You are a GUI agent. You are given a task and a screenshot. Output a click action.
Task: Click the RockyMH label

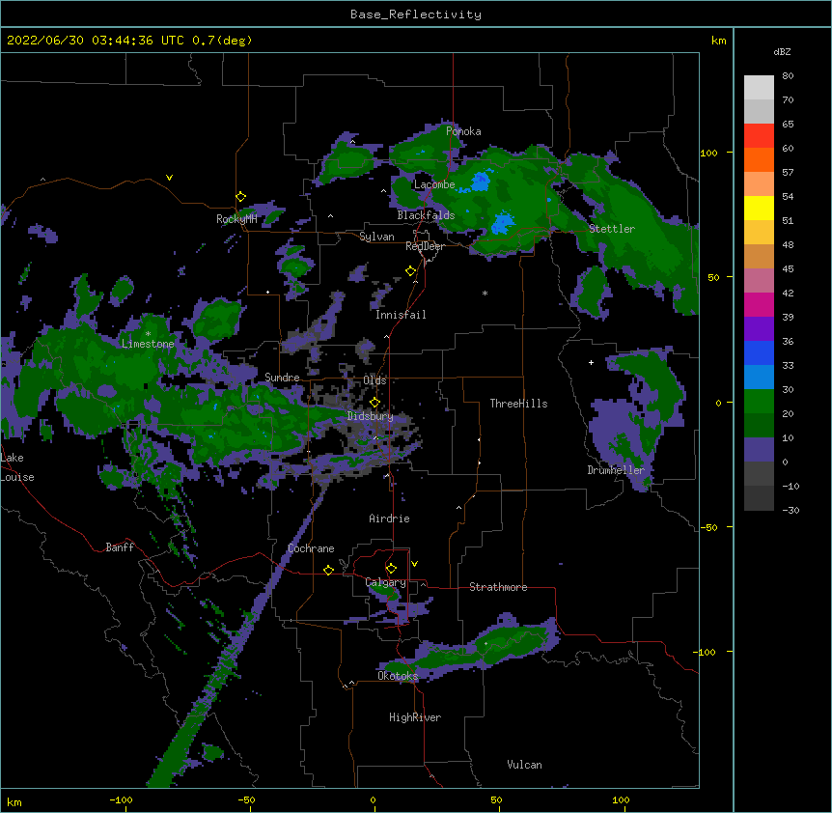pos(236,219)
